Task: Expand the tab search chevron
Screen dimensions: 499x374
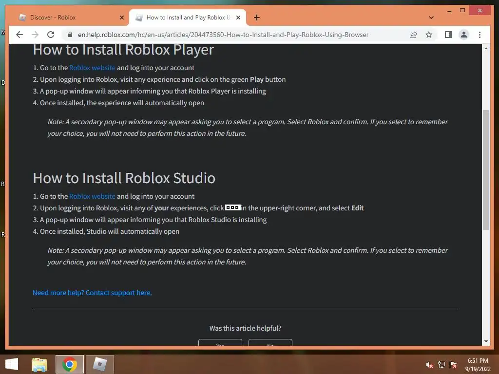Action: (431, 18)
